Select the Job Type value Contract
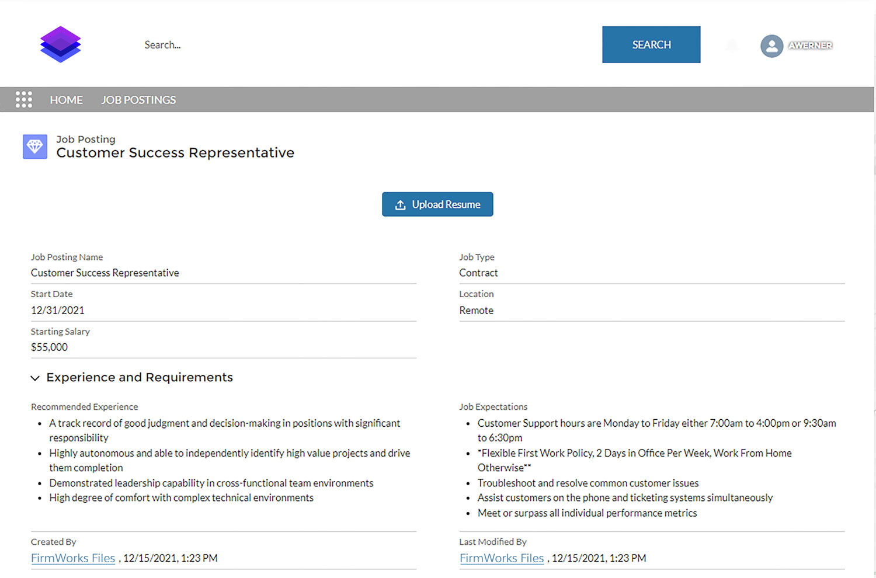 click(478, 273)
